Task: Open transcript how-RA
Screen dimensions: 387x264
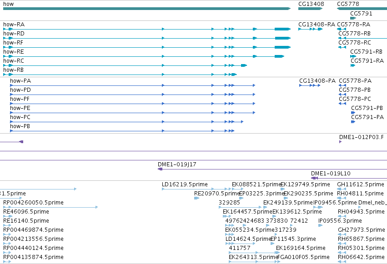Action: 14,25
